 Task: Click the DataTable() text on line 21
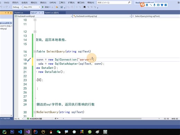click(x=54, y=72)
